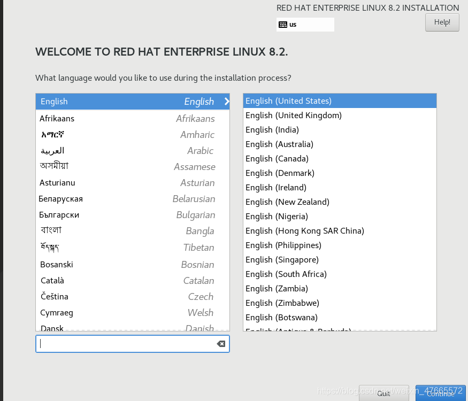Choose English (United States) locale
468x401 pixels.
[340, 101]
